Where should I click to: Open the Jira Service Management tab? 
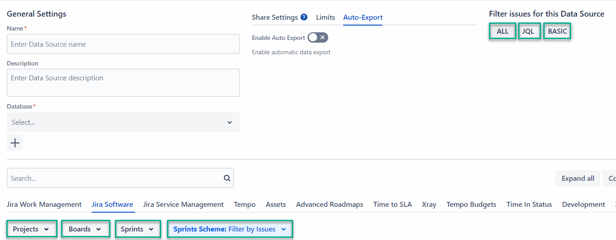[183, 205]
